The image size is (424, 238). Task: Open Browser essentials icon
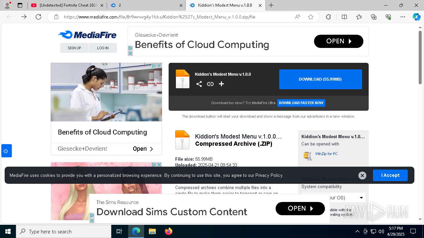coord(388,17)
